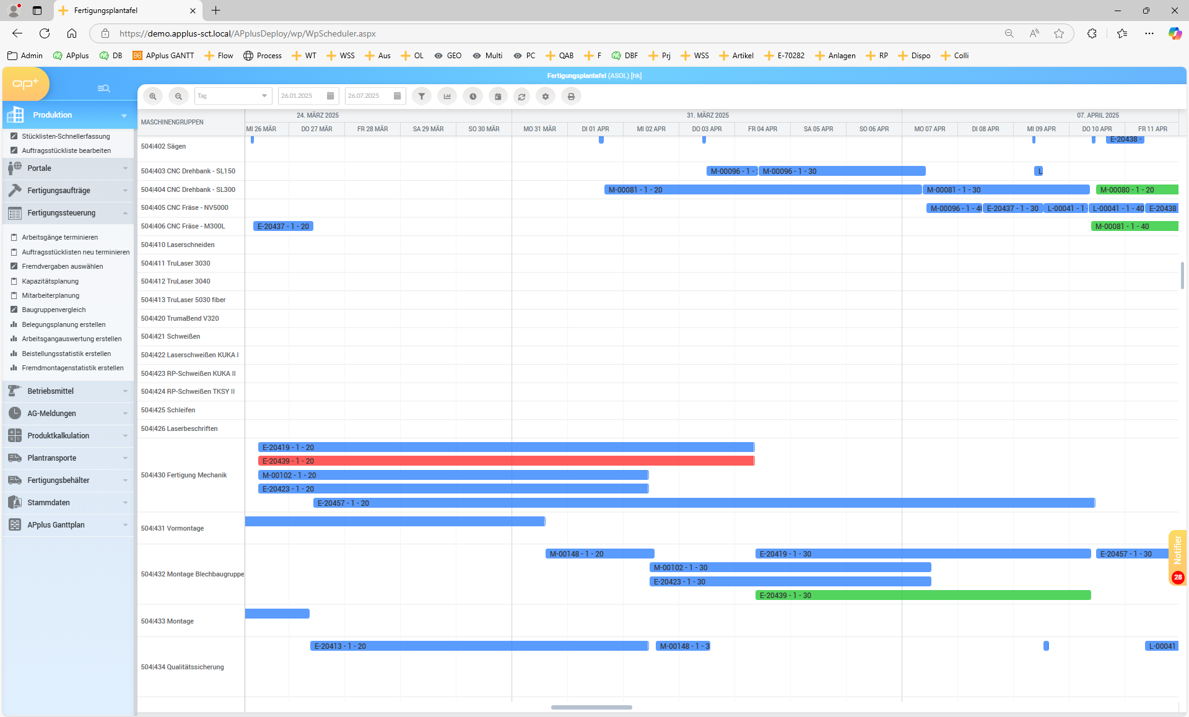
Task: Select the red E-20439 - 1 - 20 bar
Action: pyautogui.click(x=506, y=461)
